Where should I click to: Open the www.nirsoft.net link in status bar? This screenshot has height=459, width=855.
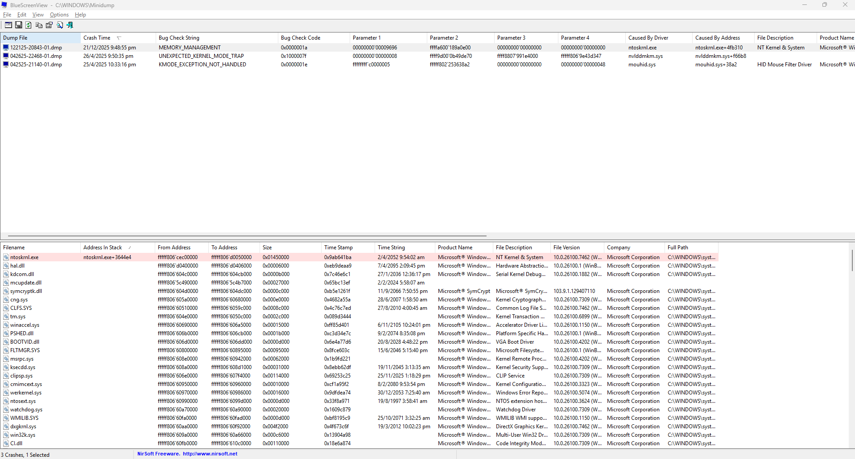(210, 454)
